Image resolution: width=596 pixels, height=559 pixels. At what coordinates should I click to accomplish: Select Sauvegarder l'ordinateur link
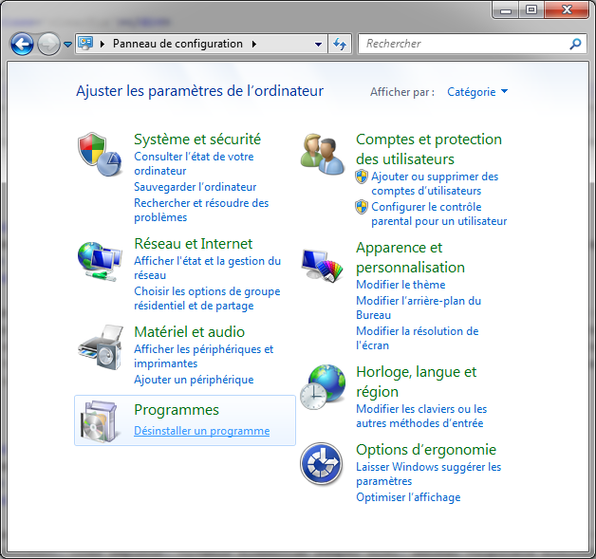(x=195, y=187)
